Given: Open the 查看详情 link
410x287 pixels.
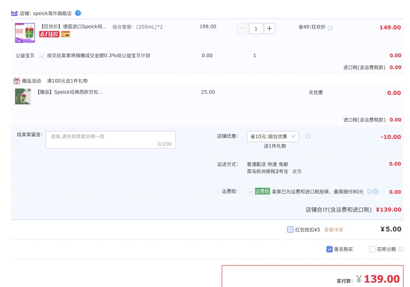Looking at the screenshot, I should [x=333, y=230].
